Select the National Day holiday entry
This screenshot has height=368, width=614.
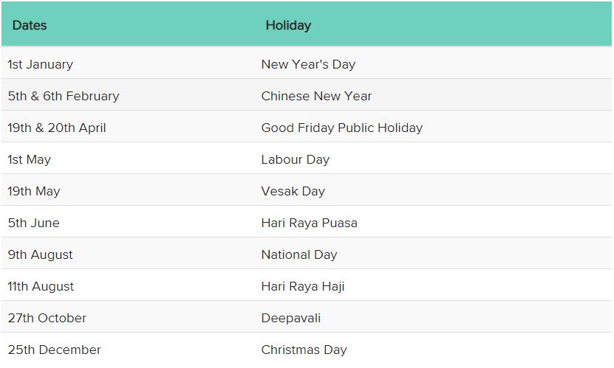click(299, 254)
